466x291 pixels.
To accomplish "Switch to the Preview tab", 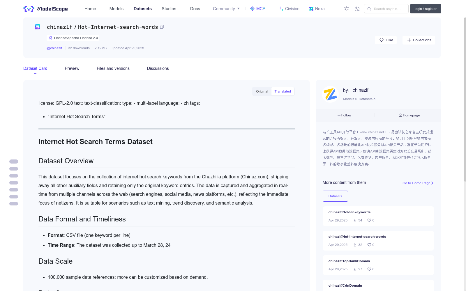I will [x=72, y=68].
